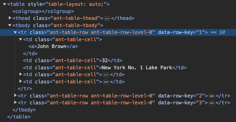
Task: Expand the last td ant-table-cell in row 1
Action: tap(21, 81)
